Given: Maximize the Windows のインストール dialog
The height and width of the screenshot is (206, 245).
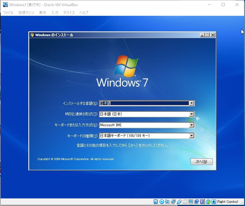Looking at the screenshot, I should pos(207,35).
